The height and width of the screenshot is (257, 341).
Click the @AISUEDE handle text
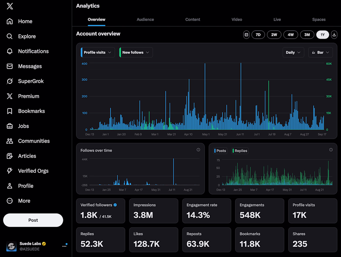[29, 249]
